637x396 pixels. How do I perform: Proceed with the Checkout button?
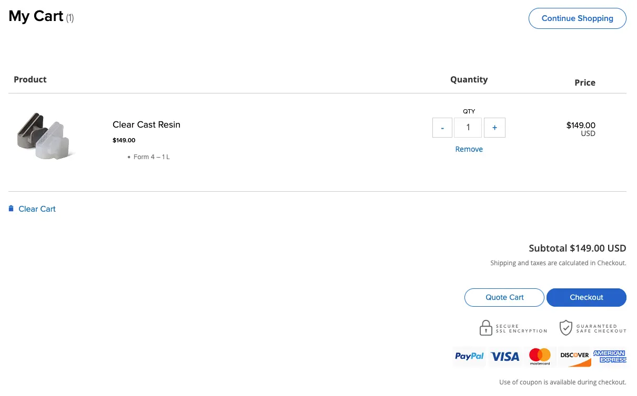[587, 297]
